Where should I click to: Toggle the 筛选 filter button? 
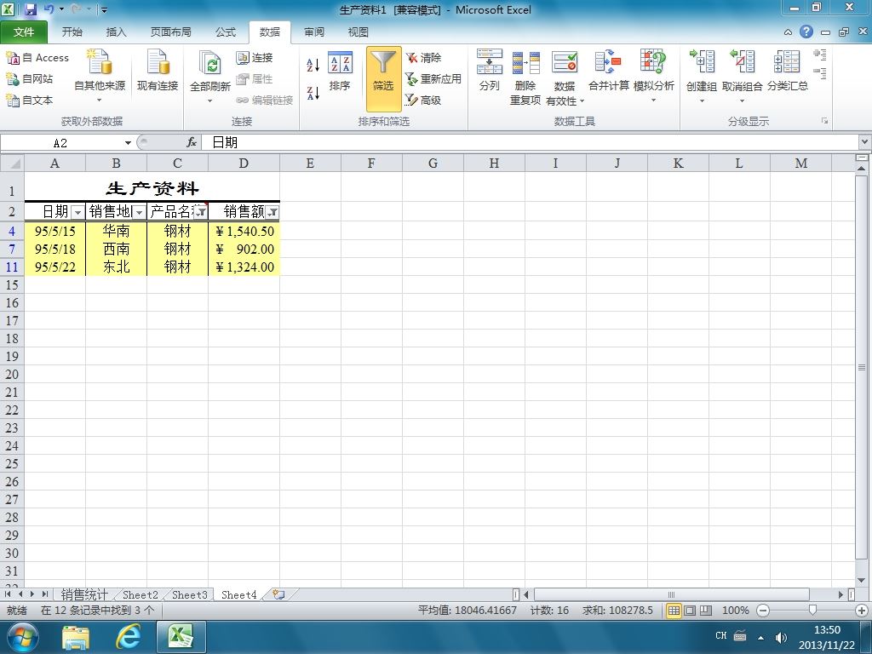pos(383,78)
